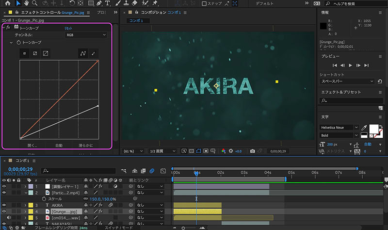Open the Bold font style dropdown

pos(339,135)
